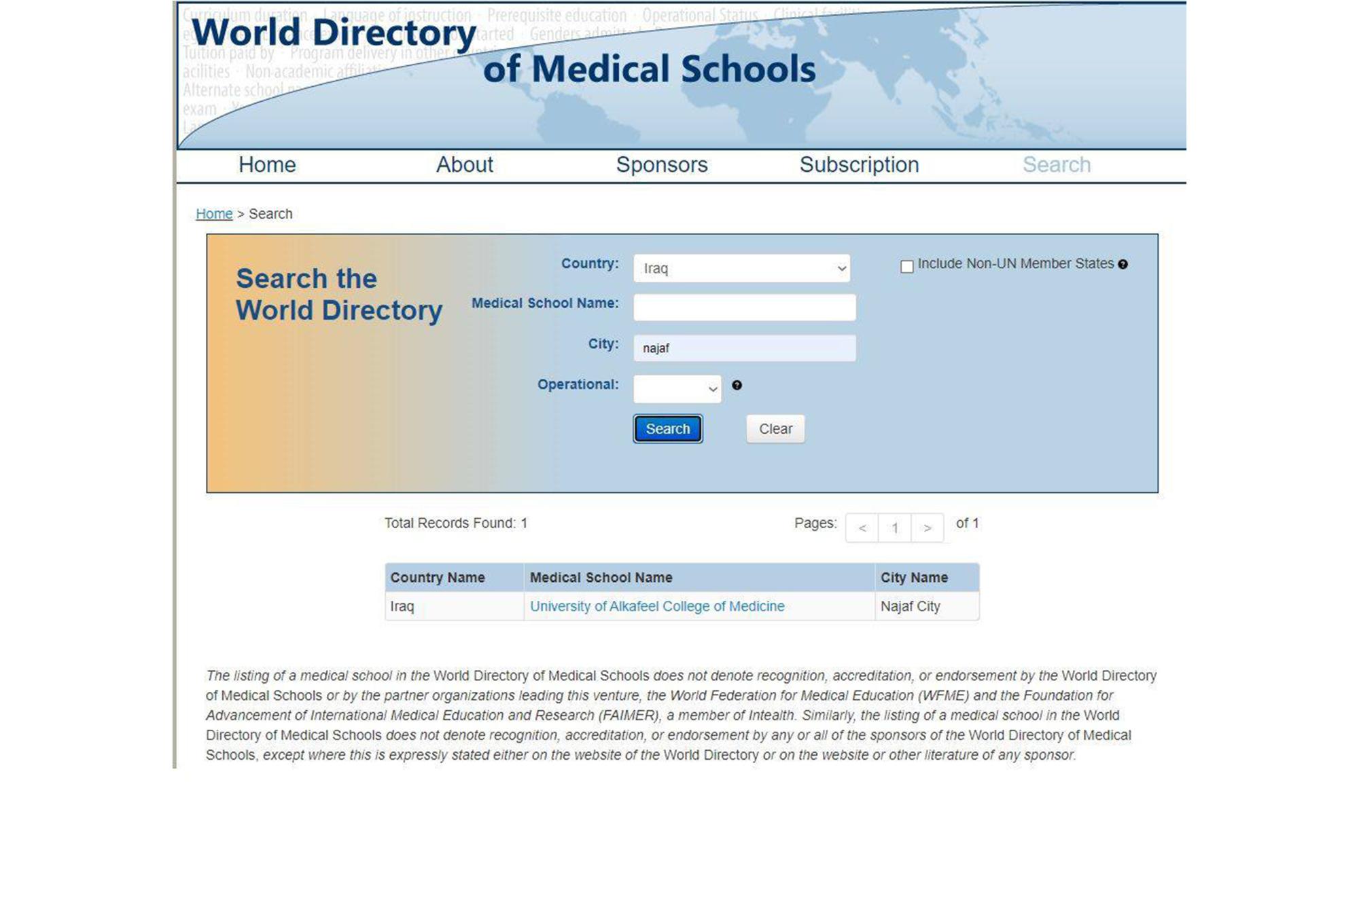The width and height of the screenshot is (1359, 905).
Task: Click the Iraq cell in results table
Action: 454,606
